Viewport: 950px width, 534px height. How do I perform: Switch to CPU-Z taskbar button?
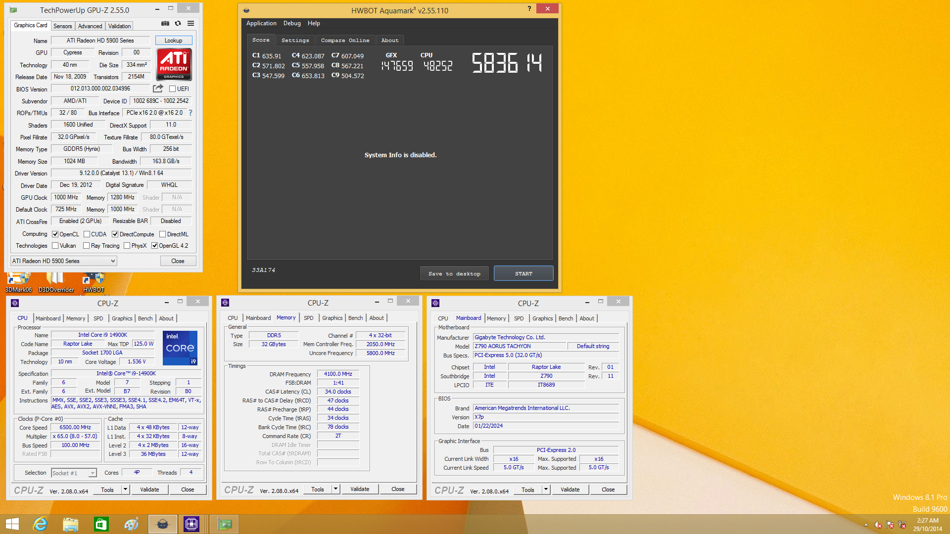191,524
